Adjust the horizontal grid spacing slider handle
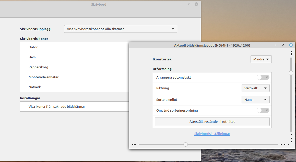Screen dimensions: 296x162 tap(185, 144)
